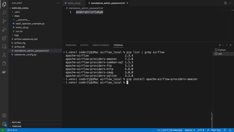Switch to standalone_admin_password.txt editor tab

(108, 3)
